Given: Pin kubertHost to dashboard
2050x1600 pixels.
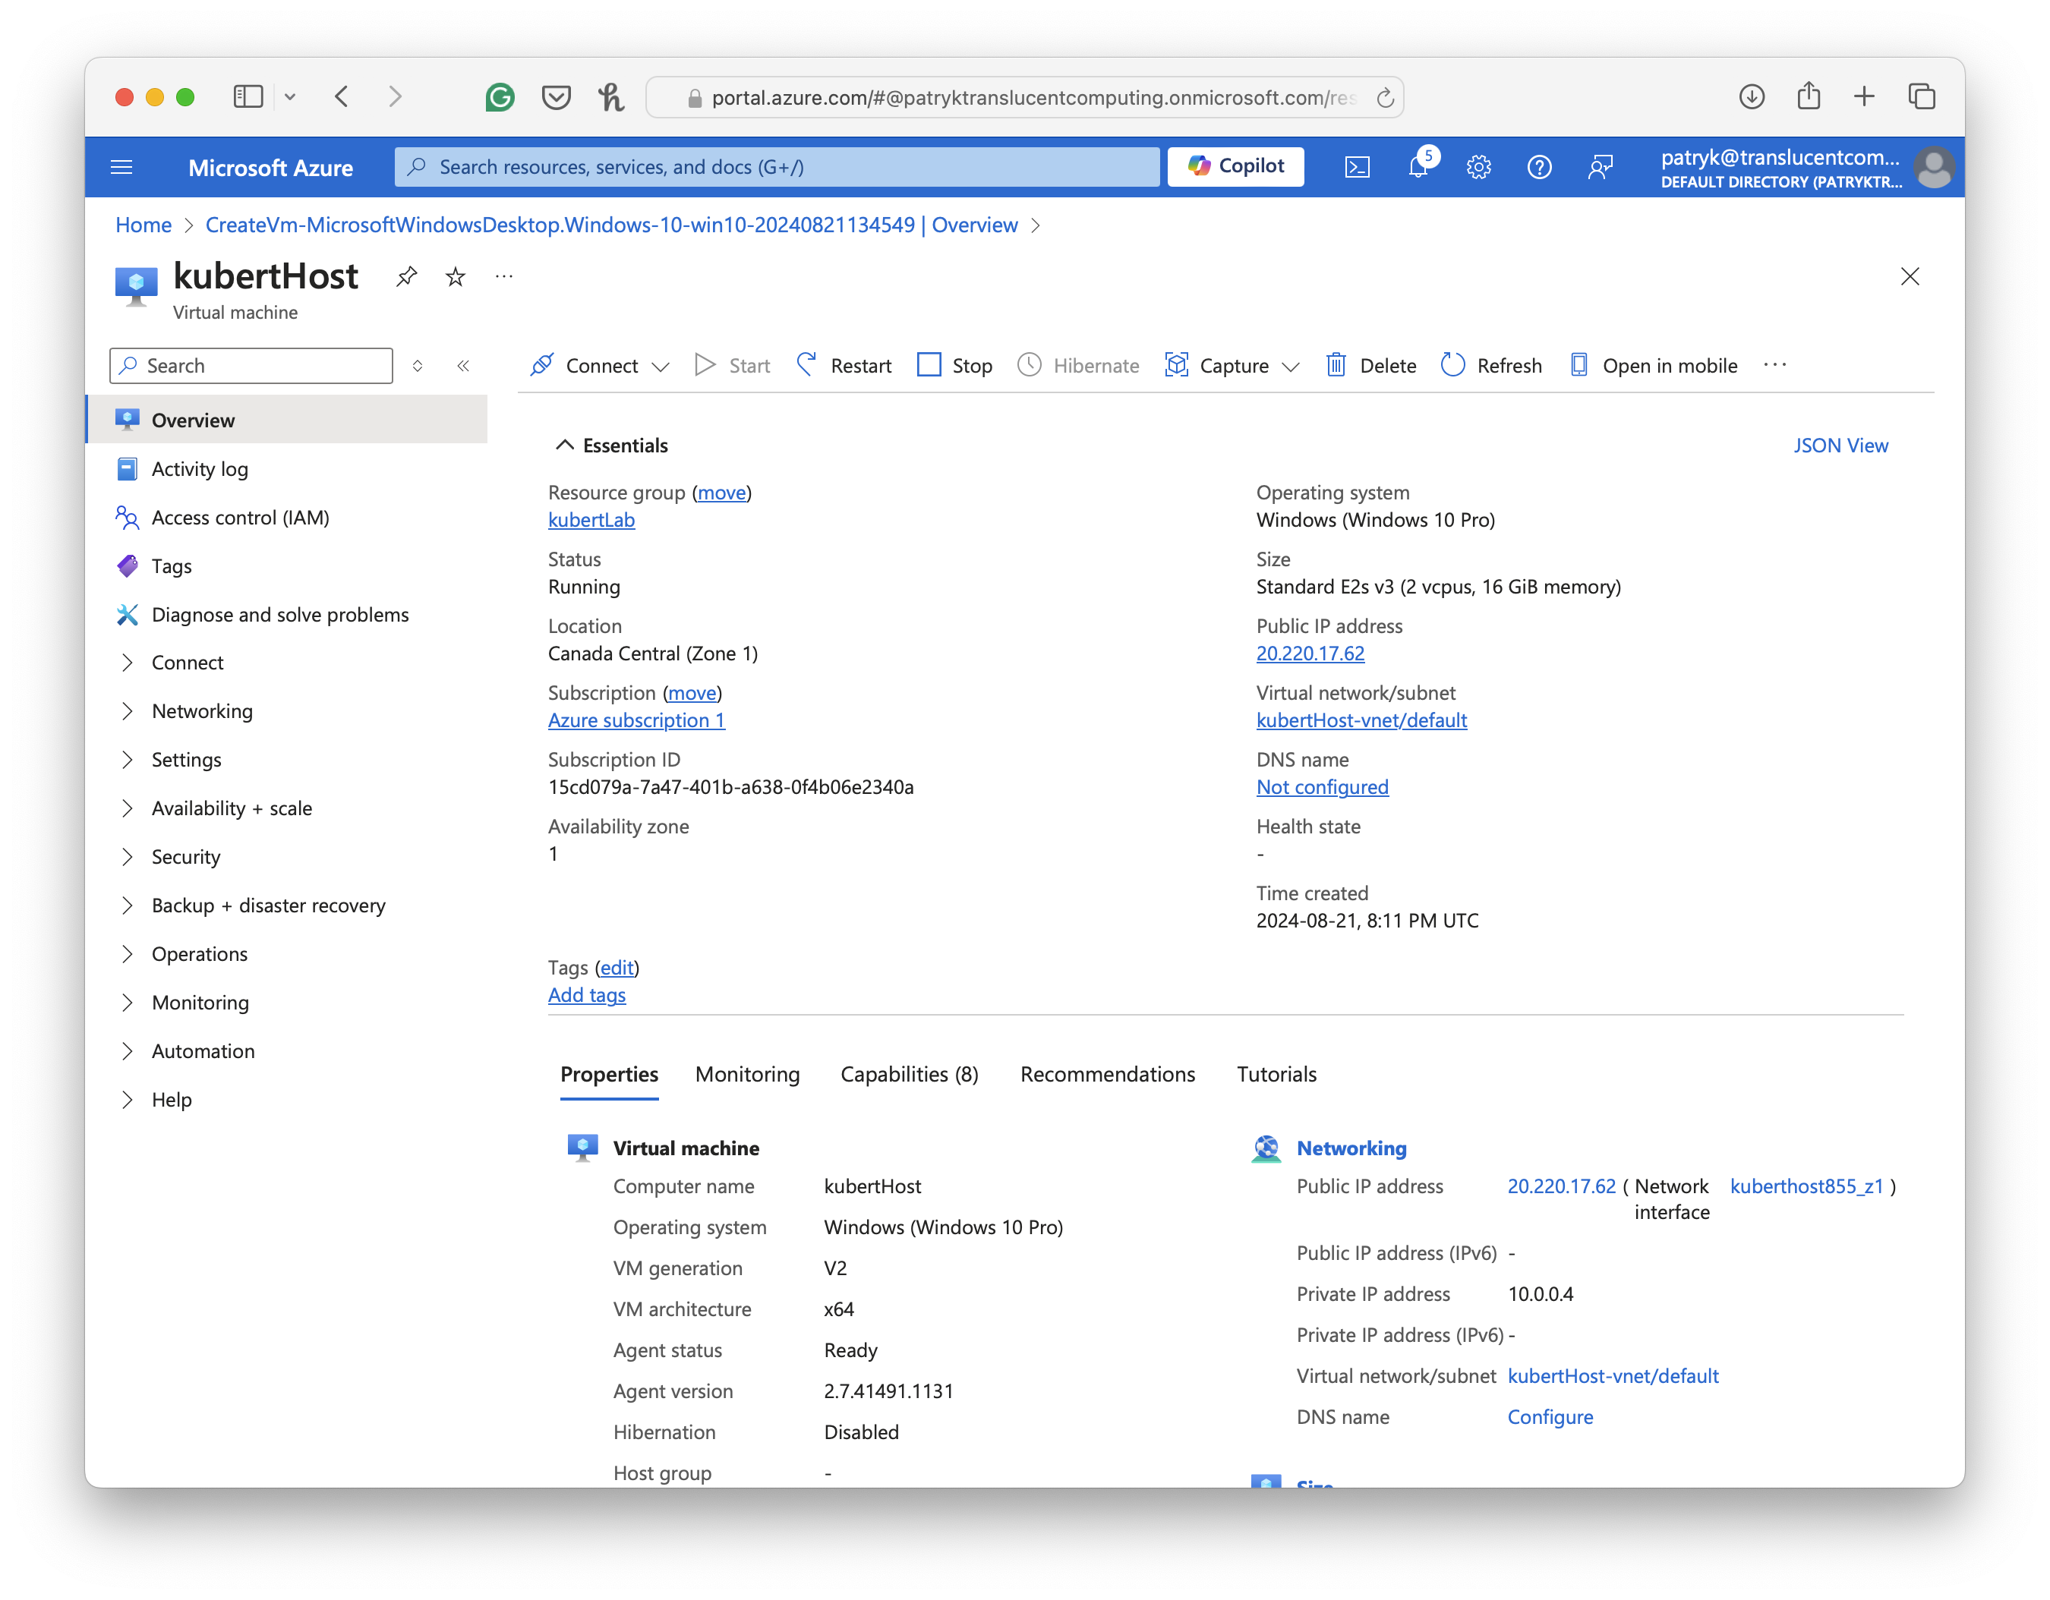Looking at the screenshot, I should click(406, 277).
